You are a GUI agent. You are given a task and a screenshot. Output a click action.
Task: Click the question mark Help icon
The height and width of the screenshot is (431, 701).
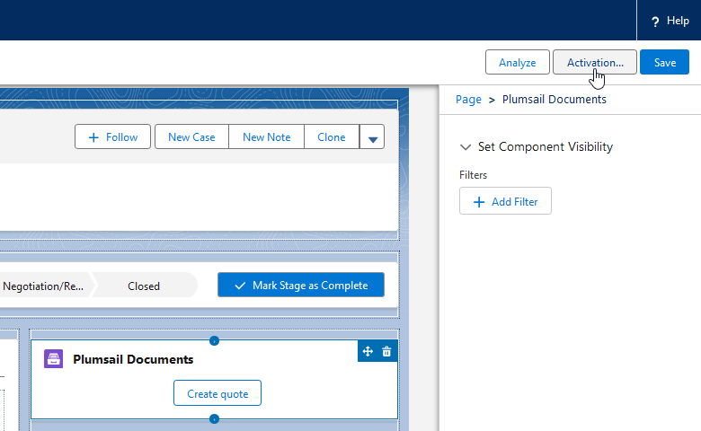655,22
